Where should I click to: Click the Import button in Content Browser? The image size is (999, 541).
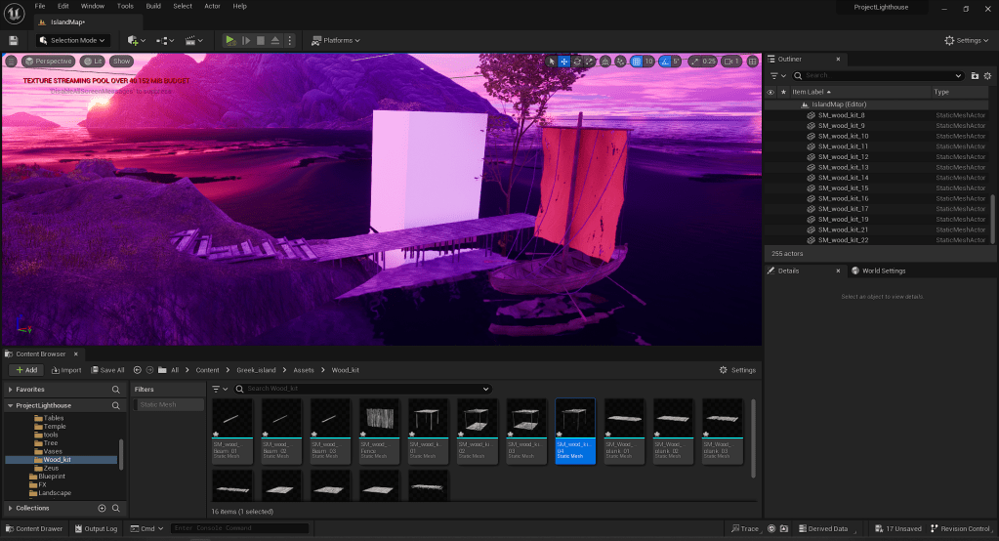(65, 370)
